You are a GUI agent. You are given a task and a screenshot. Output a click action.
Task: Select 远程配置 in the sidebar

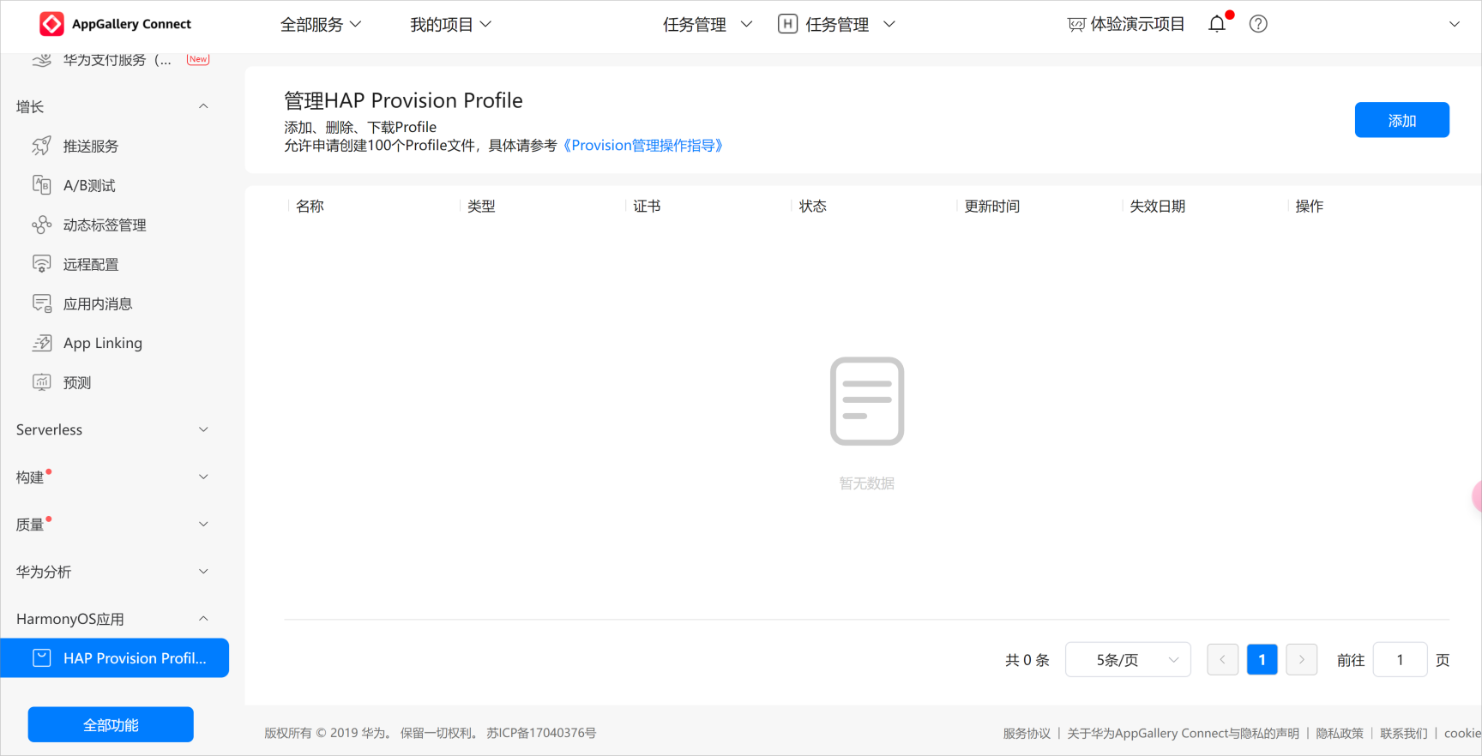click(91, 265)
